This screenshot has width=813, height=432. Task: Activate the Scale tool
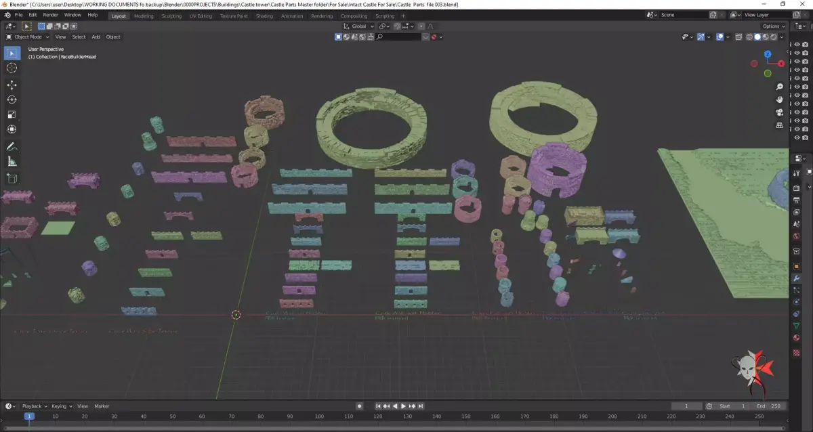click(x=12, y=114)
